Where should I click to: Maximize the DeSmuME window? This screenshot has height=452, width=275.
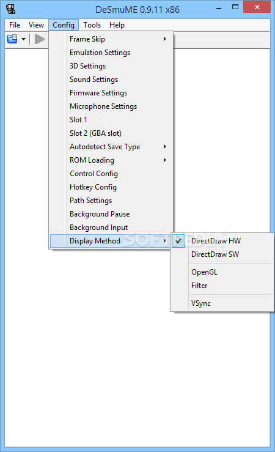pyautogui.click(x=235, y=7)
